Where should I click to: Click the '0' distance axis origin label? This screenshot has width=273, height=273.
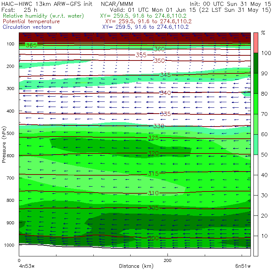19,260
